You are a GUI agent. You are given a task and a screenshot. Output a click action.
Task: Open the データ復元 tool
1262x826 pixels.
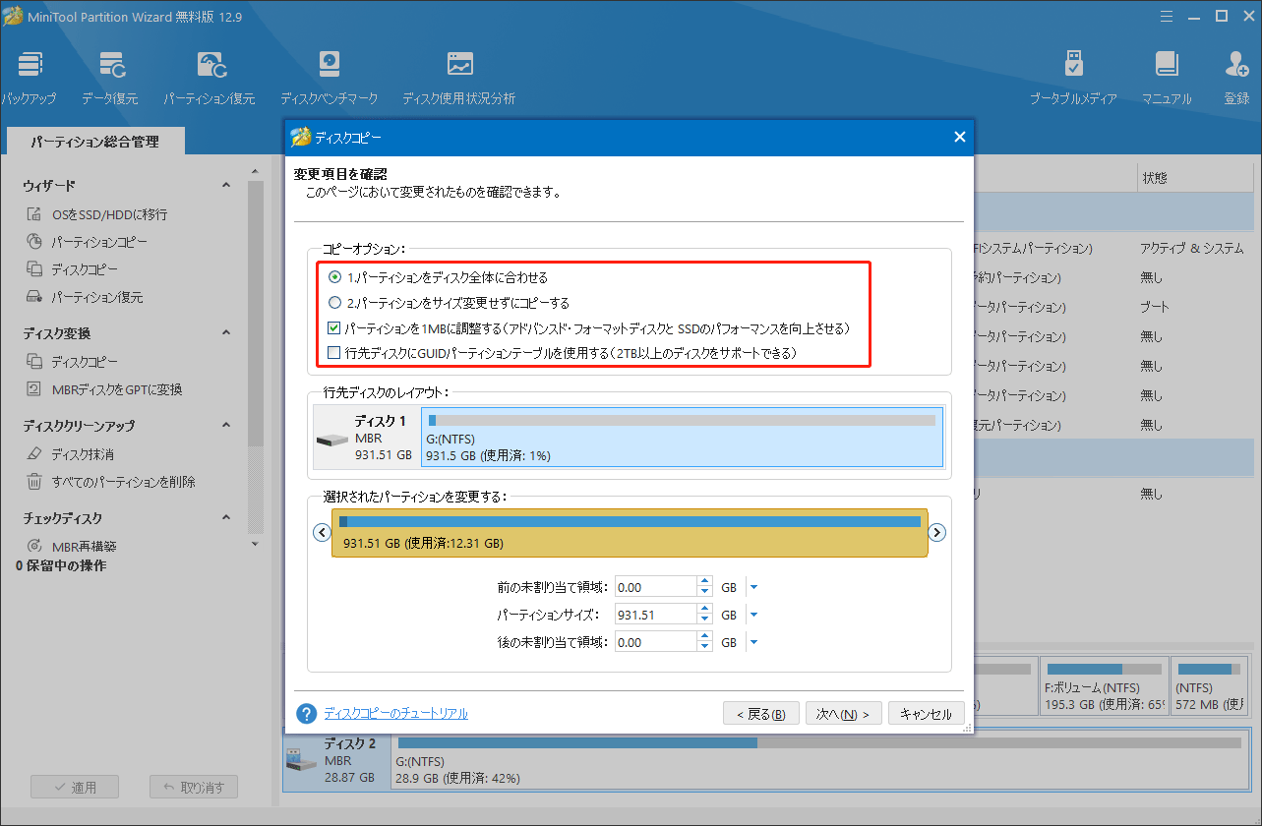coord(110,78)
